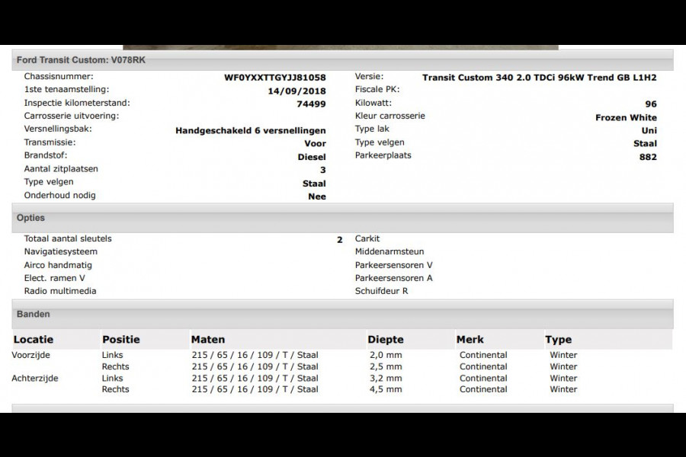The width and height of the screenshot is (686, 457).
Task: Select the mileage value 74499
Action: (x=311, y=104)
